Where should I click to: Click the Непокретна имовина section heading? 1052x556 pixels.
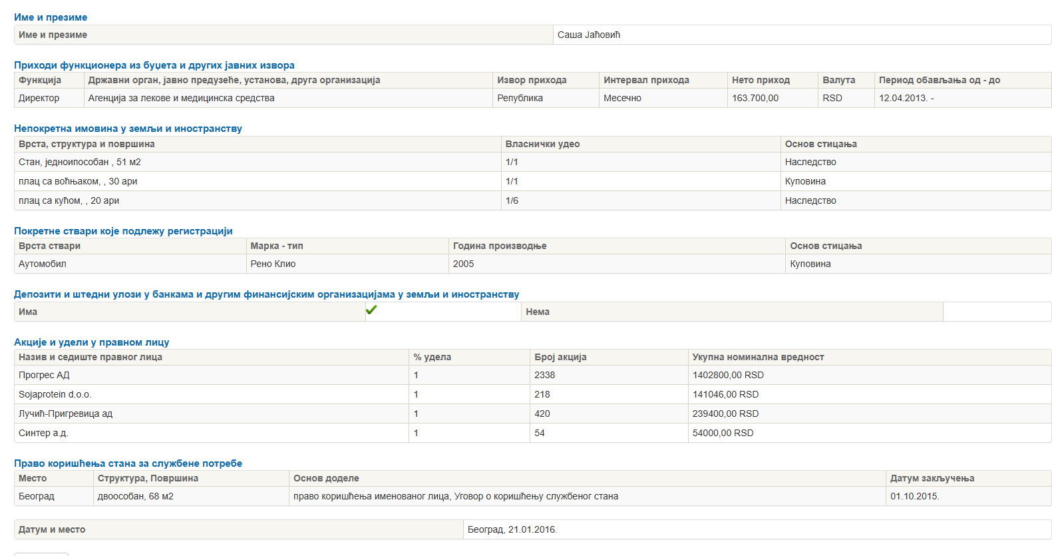pos(128,129)
